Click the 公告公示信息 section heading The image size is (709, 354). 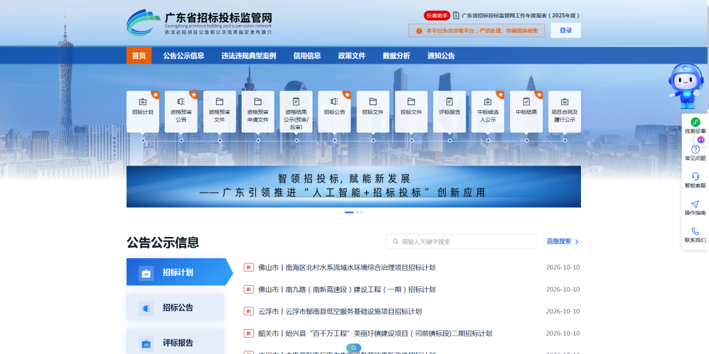click(x=163, y=242)
